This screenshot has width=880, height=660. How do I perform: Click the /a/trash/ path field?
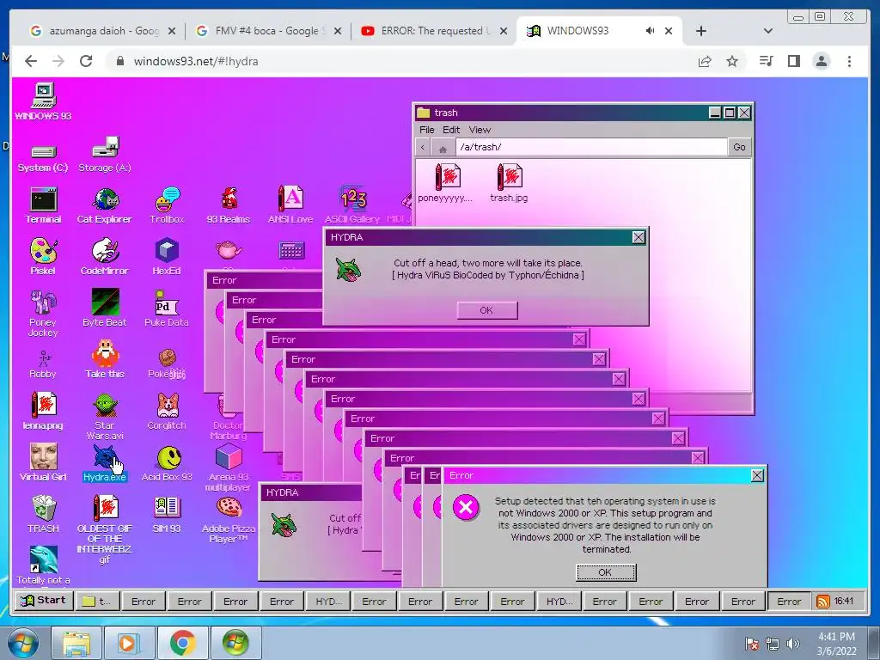[591, 147]
